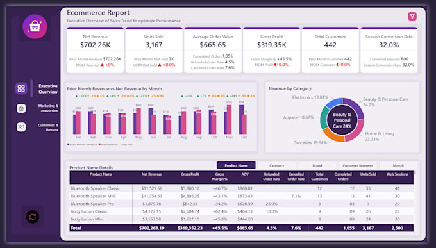Viewport: 436px width, 248px height.
Task: Switch to the Customer Segment tab
Action: (358, 165)
